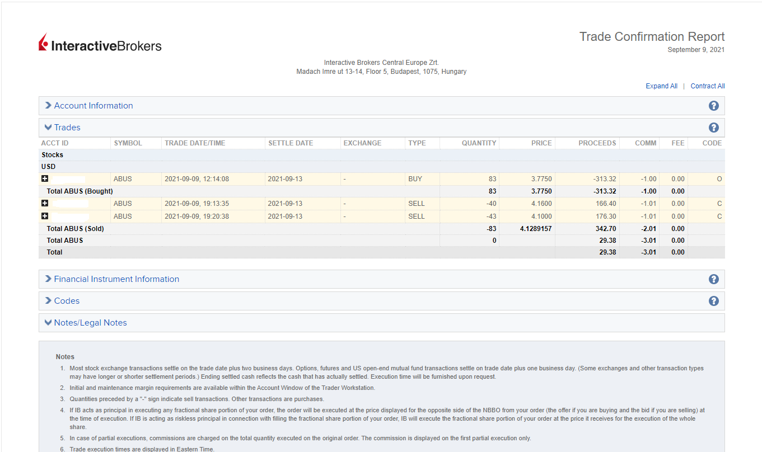Viewport: 762px width, 452px height.
Task: Click Total ABUS (Sold) row label
Action: [x=76, y=229]
